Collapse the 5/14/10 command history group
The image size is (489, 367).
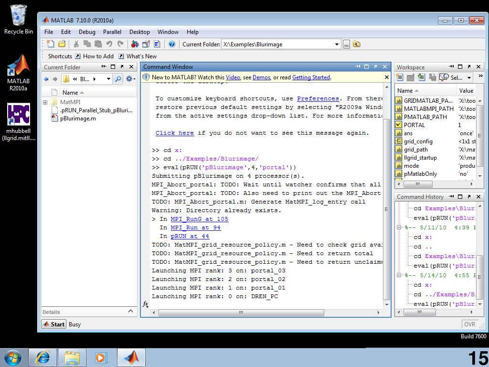(x=399, y=275)
